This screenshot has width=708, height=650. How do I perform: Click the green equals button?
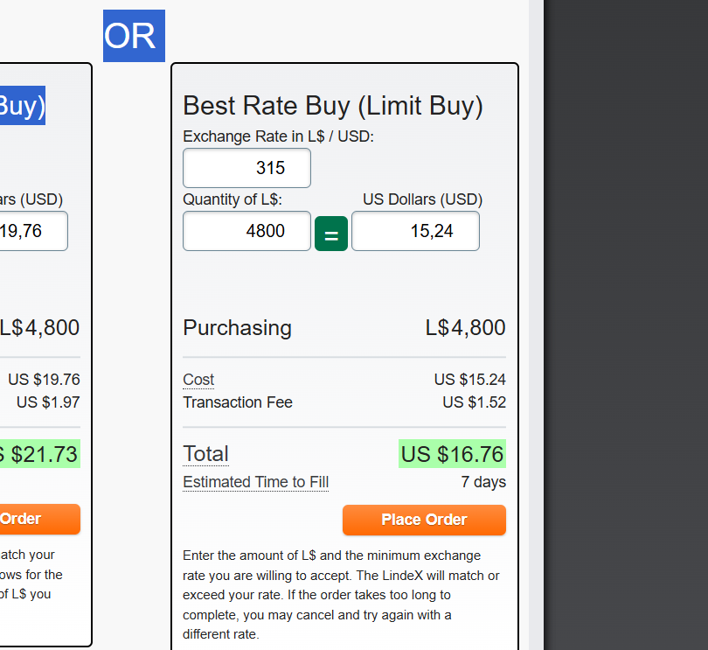click(x=331, y=234)
